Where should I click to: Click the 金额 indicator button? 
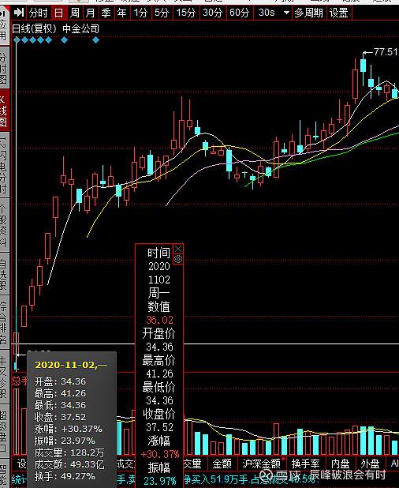pos(222,464)
